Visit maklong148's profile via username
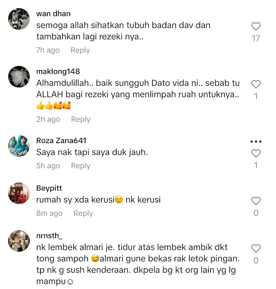The image size is (276, 289). click(58, 71)
